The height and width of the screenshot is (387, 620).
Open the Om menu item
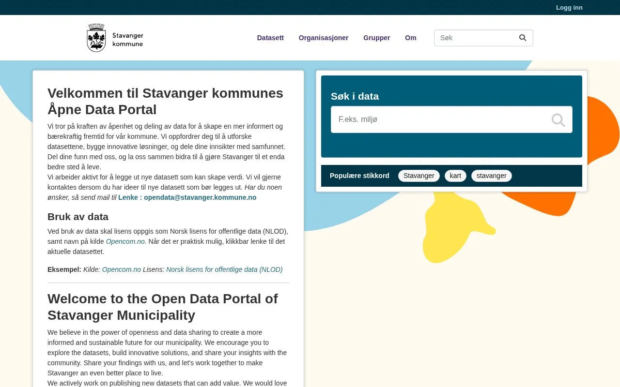[411, 38]
